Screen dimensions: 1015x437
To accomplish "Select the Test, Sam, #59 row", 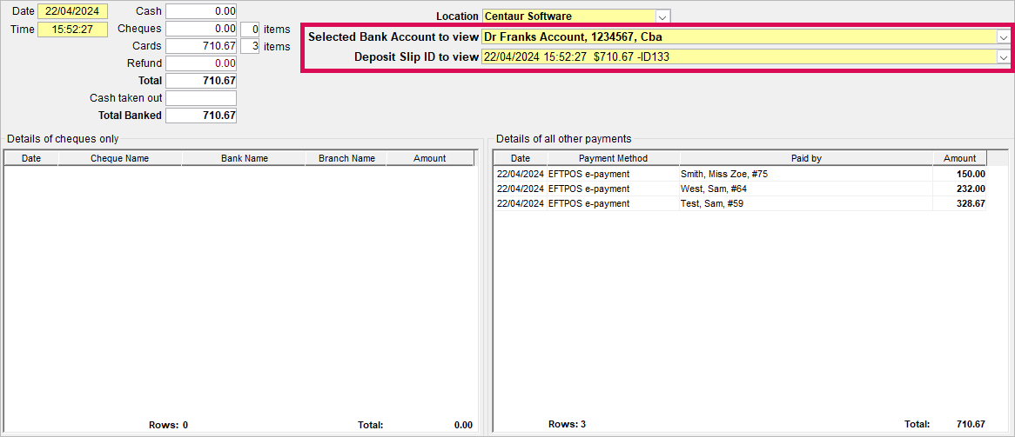I will [x=740, y=203].
